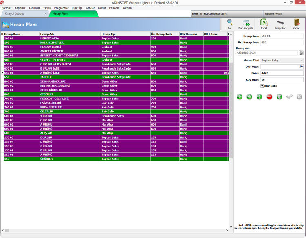
Task: Sort by the Hesap Tipi column header
Action: (126, 34)
